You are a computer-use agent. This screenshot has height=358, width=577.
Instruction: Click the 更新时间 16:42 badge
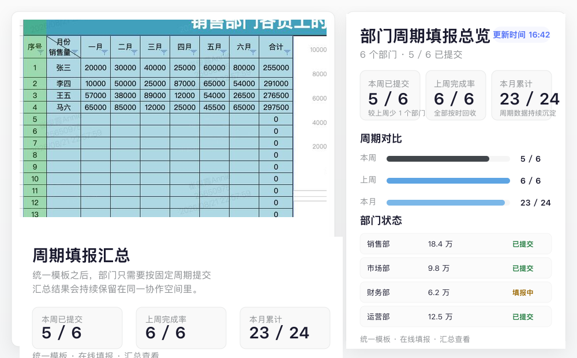522,35
